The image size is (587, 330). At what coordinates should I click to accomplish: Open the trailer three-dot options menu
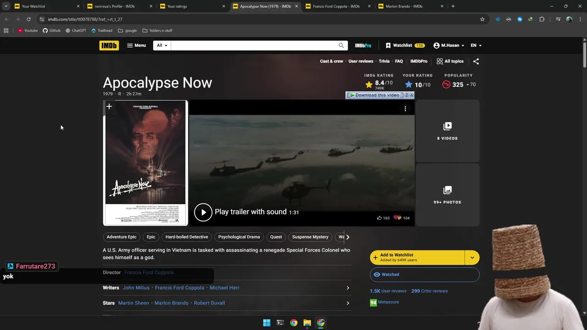pos(405,109)
